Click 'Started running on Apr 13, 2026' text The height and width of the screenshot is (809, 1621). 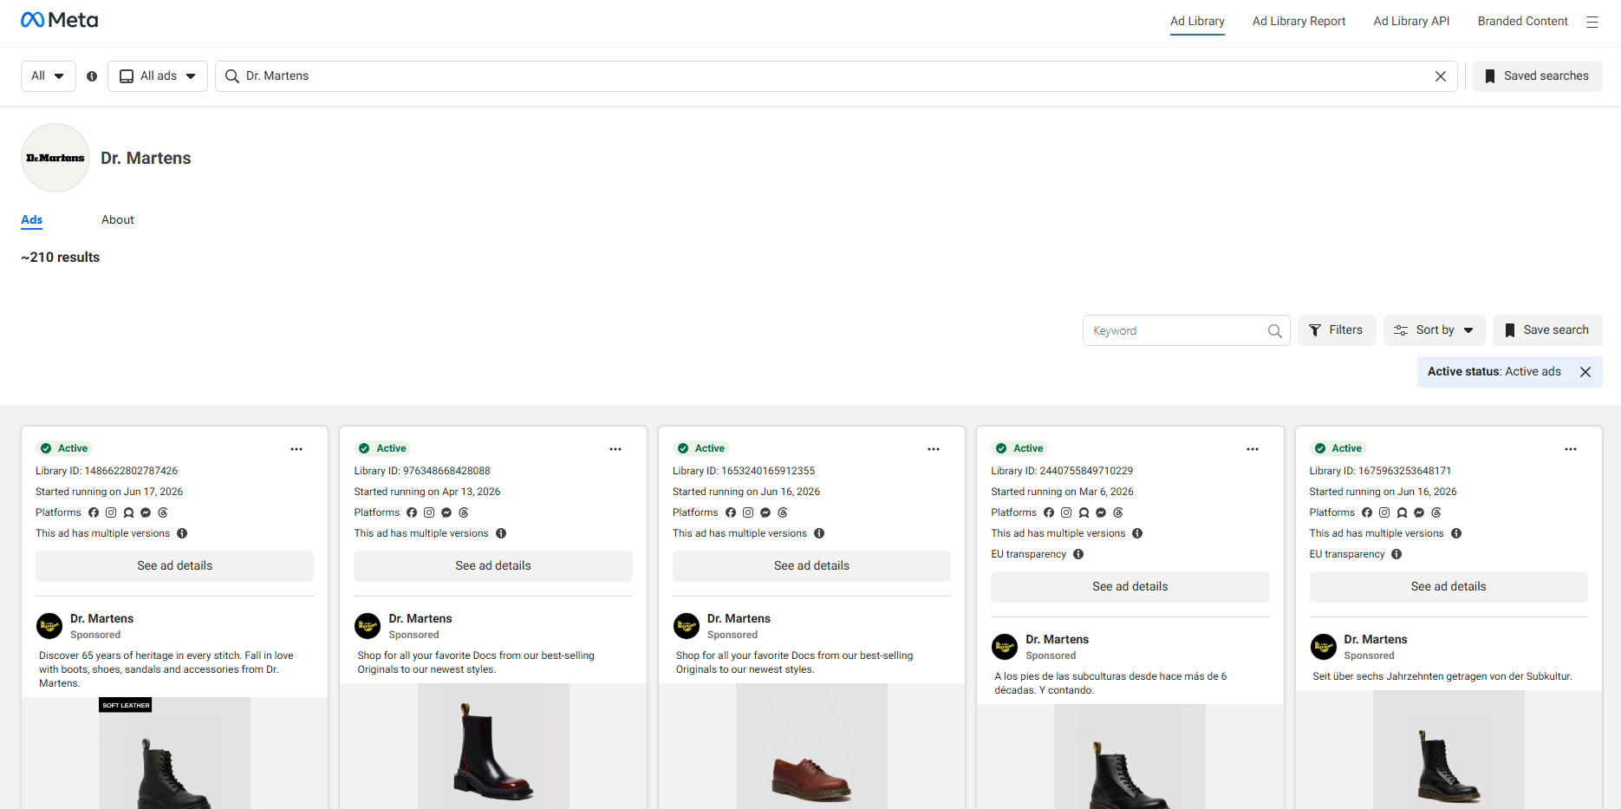point(427,492)
